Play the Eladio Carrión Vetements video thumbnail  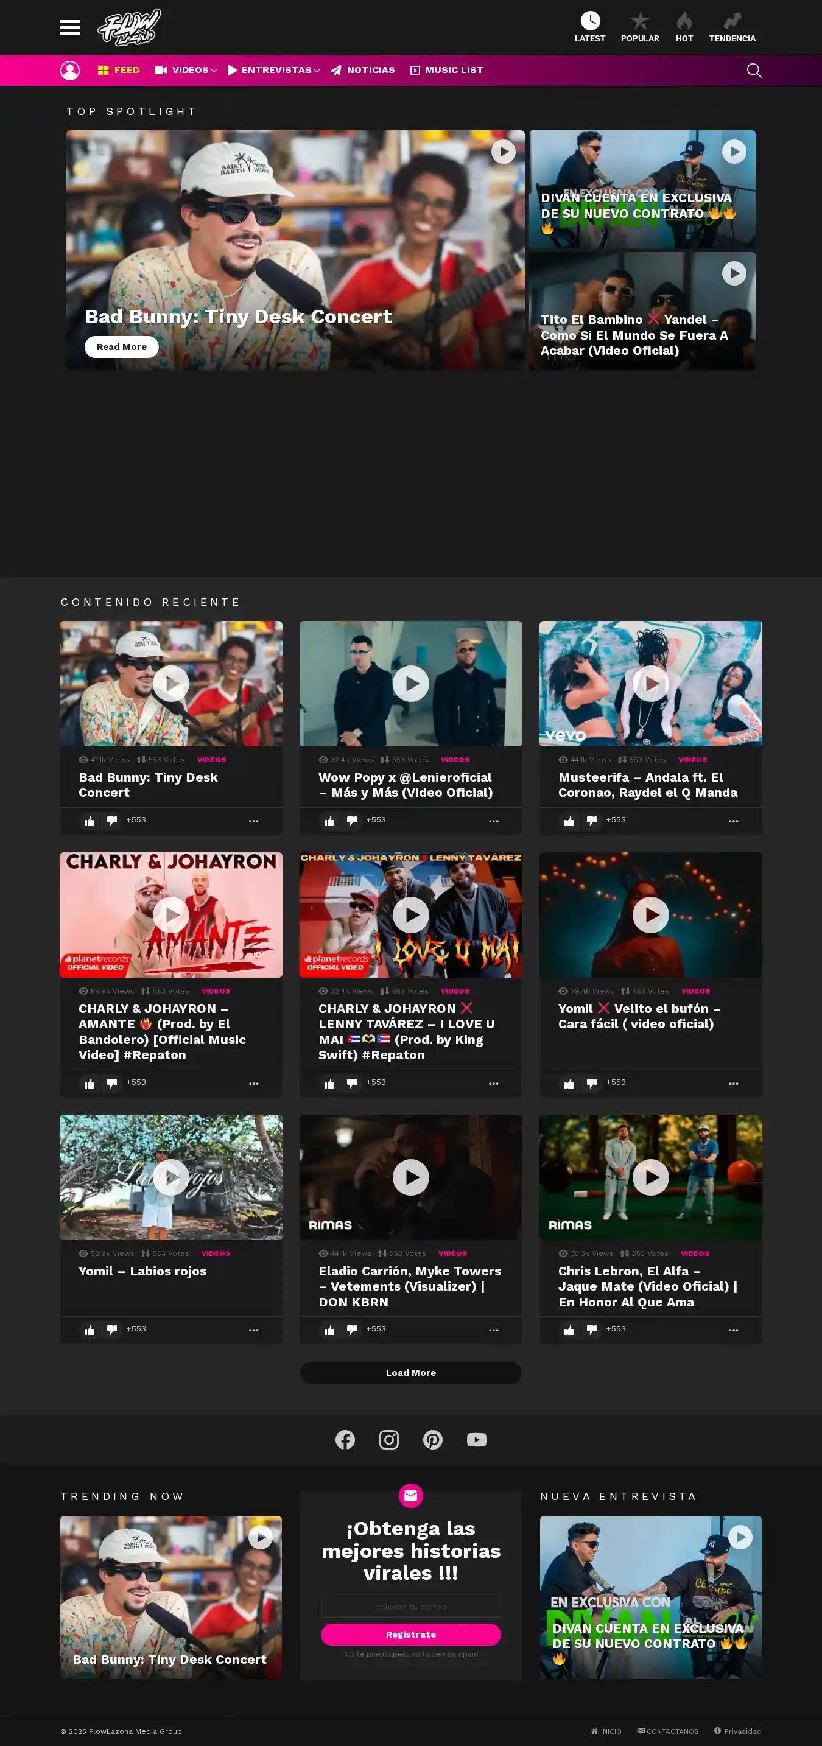pyautogui.click(x=410, y=1177)
